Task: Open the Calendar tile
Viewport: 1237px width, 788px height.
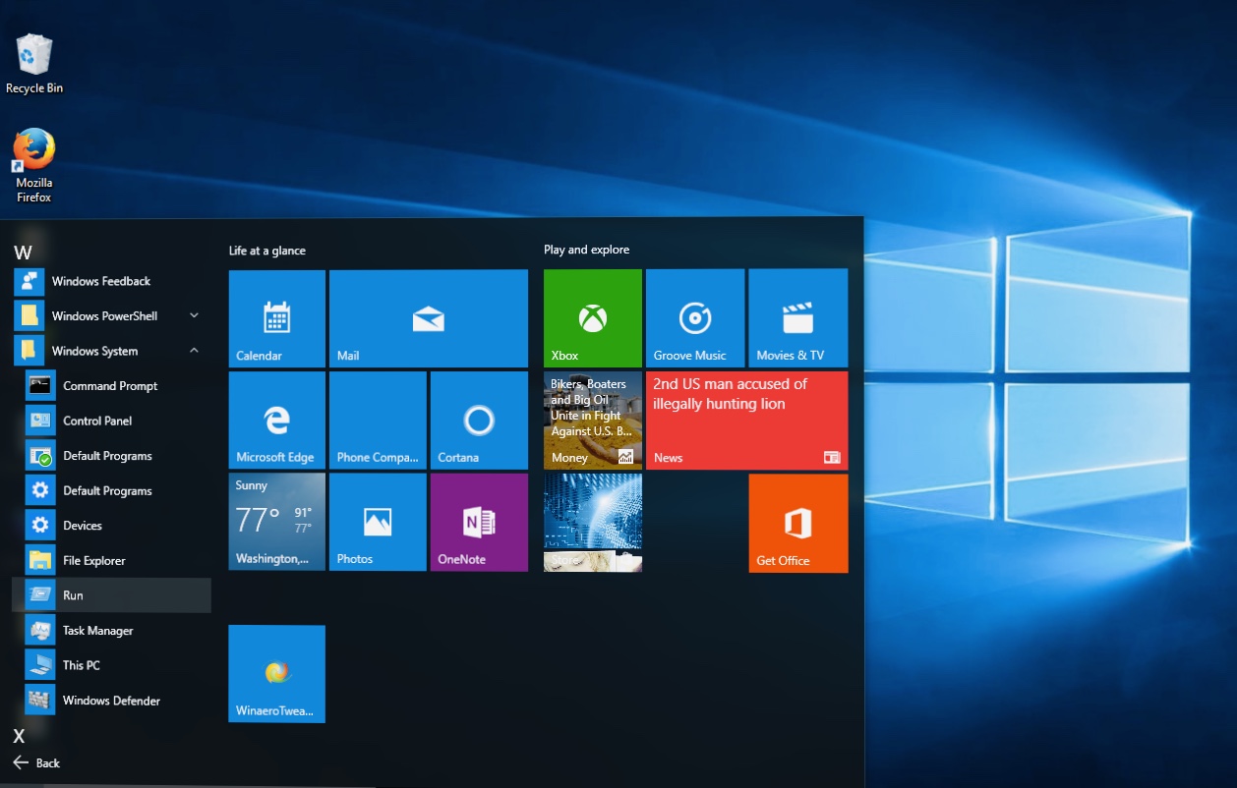Action: [x=276, y=318]
